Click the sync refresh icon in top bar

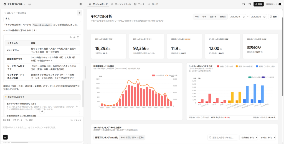click(x=244, y=4)
